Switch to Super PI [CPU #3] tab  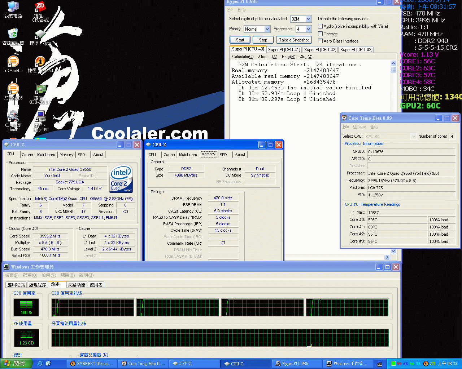pyautogui.click(x=356, y=50)
